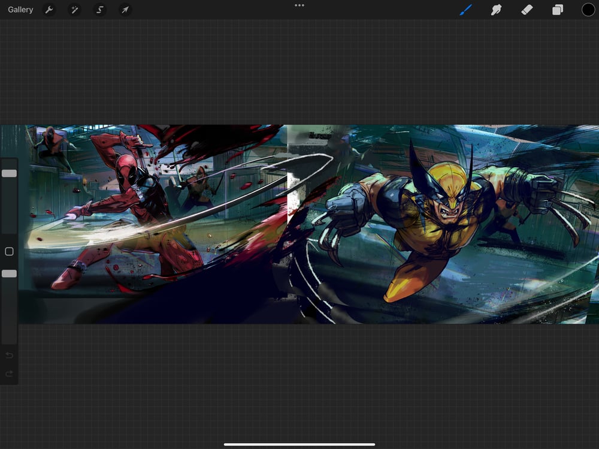Undo the last stroke with sidebar arrow
Viewport: 599px width, 449px height.
[x=9, y=355]
